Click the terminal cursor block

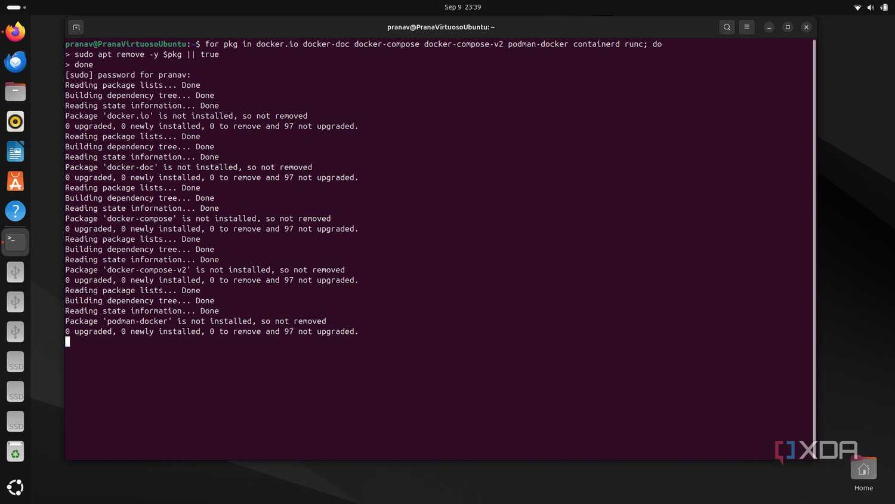pyautogui.click(x=67, y=342)
